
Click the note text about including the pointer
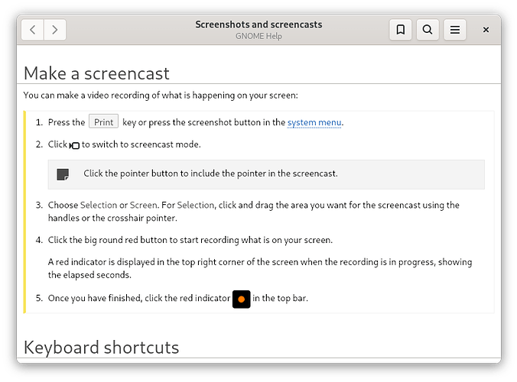(x=210, y=173)
